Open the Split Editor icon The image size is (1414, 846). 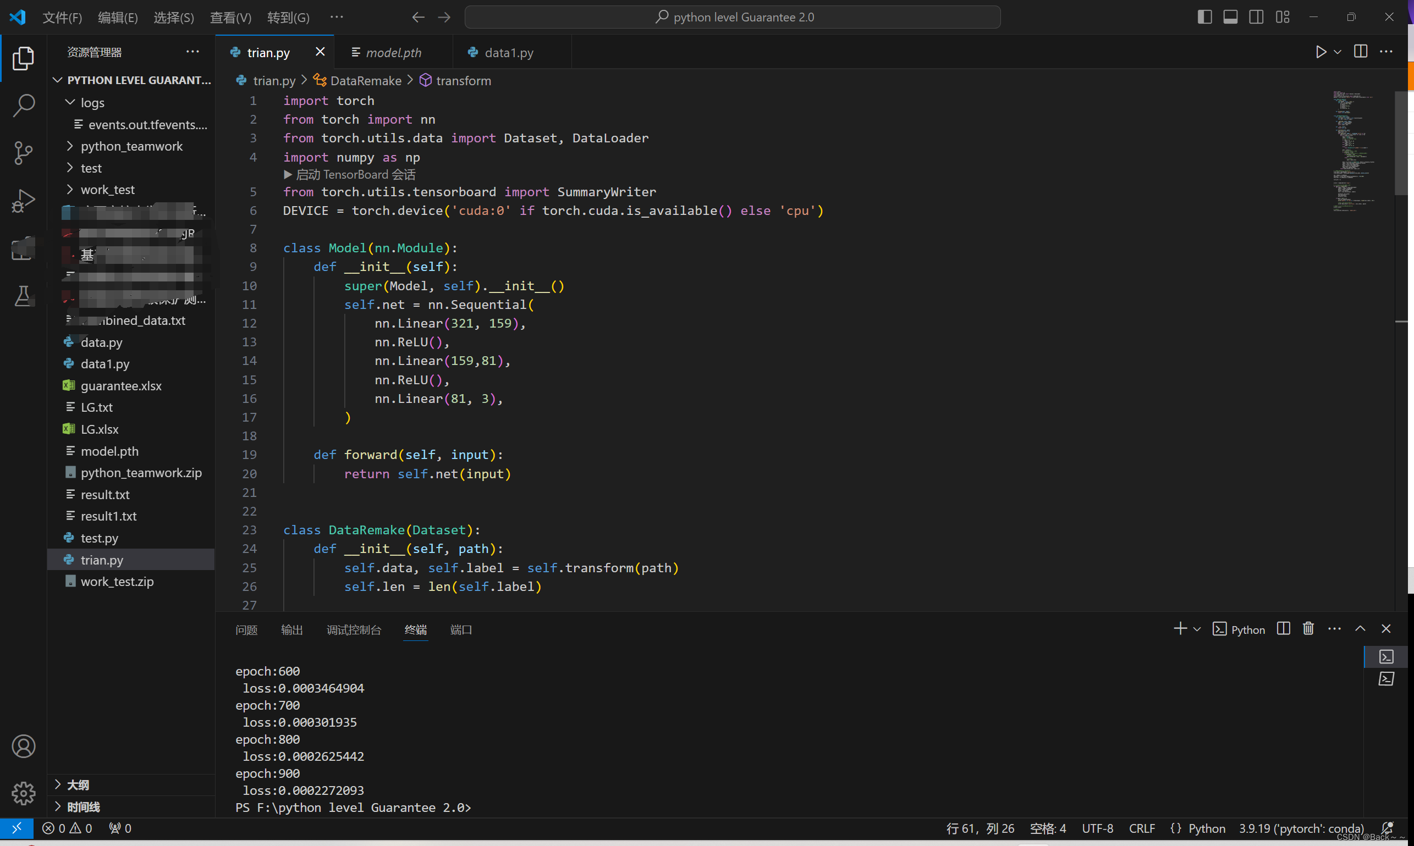coord(1360,52)
